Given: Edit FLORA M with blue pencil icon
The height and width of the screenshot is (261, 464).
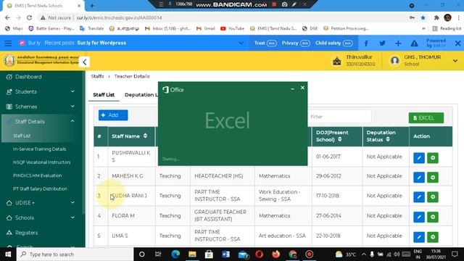Looking at the screenshot, I should click(419, 217).
